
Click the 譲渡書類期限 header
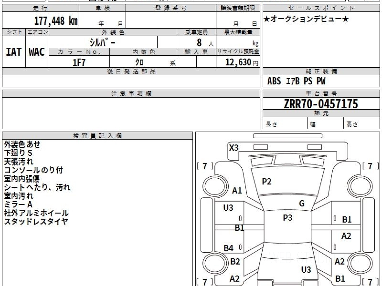[238, 8]
